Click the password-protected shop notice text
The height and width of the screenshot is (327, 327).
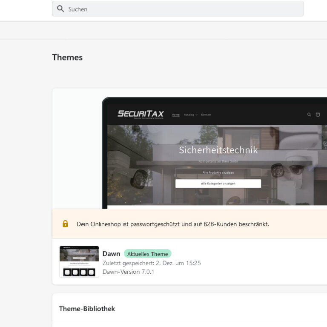(172, 224)
